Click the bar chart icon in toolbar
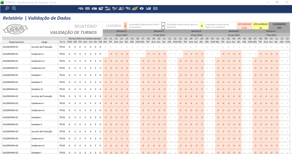292x154 pixels. [149, 8]
